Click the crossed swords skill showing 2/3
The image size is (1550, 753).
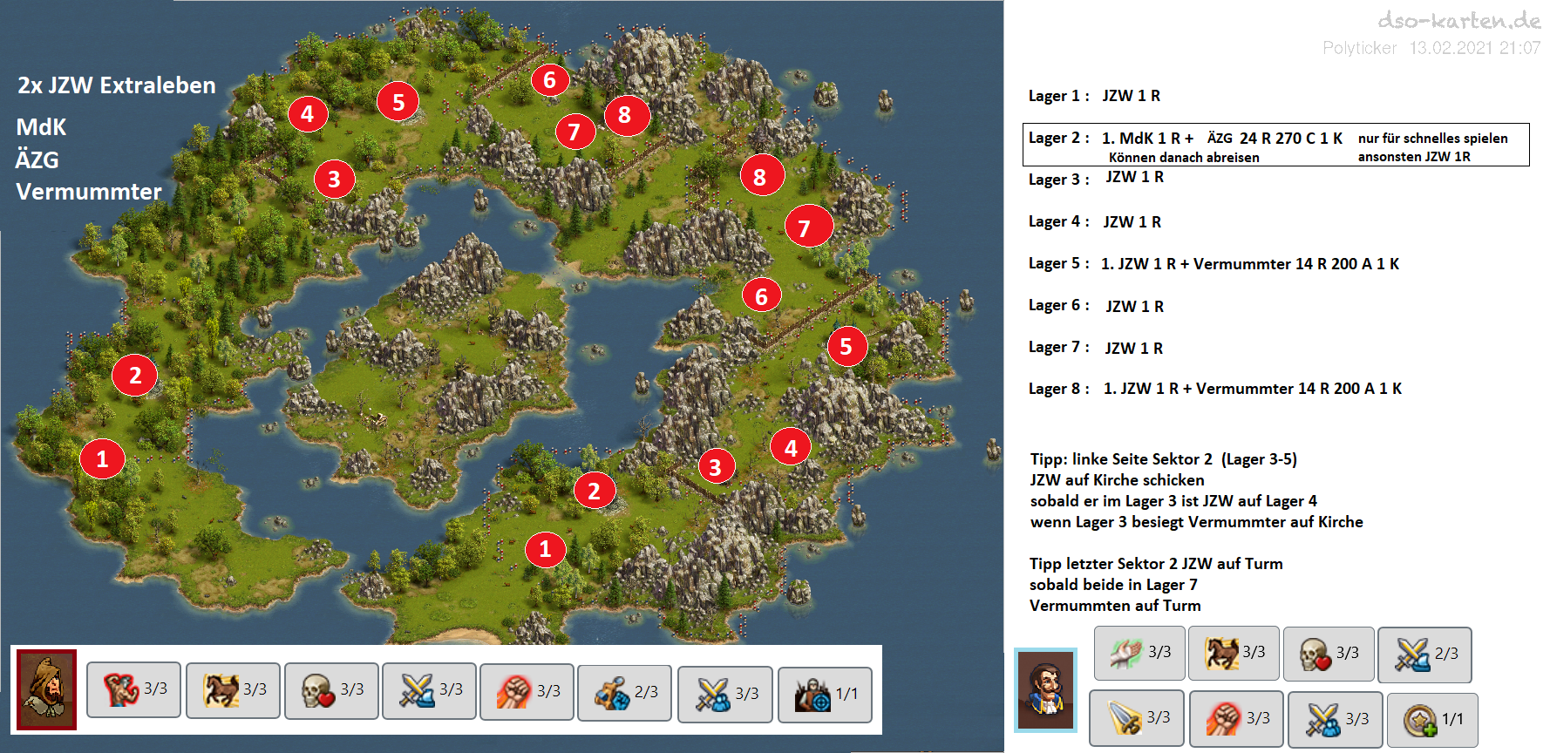click(1424, 654)
